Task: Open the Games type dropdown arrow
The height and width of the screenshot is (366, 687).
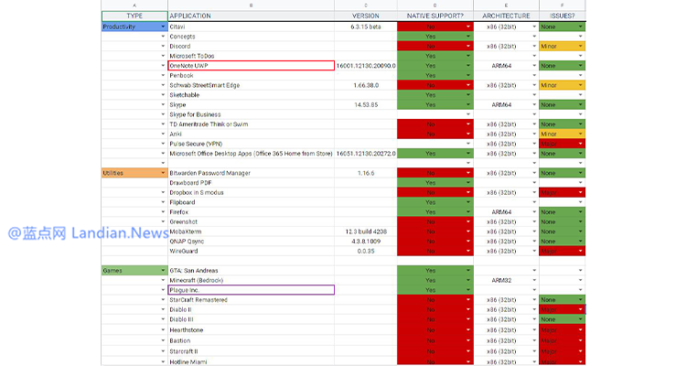Action: pyautogui.click(x=163, y=271)
